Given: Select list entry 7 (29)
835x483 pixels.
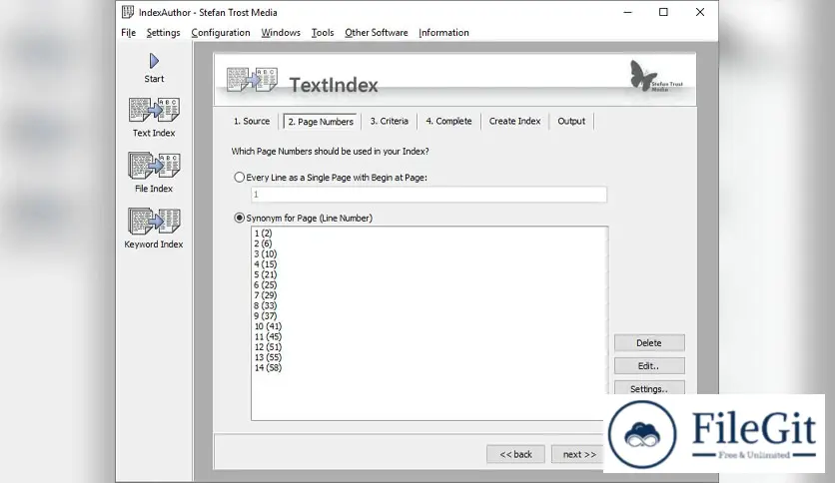Looking at the screenshot, I should [266, 295].
